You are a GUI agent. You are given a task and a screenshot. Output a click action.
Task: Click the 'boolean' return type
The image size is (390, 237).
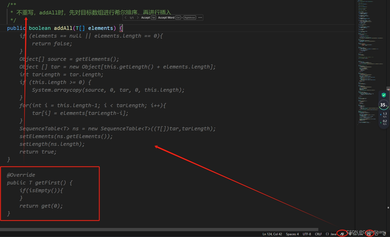tap(40, 28)
